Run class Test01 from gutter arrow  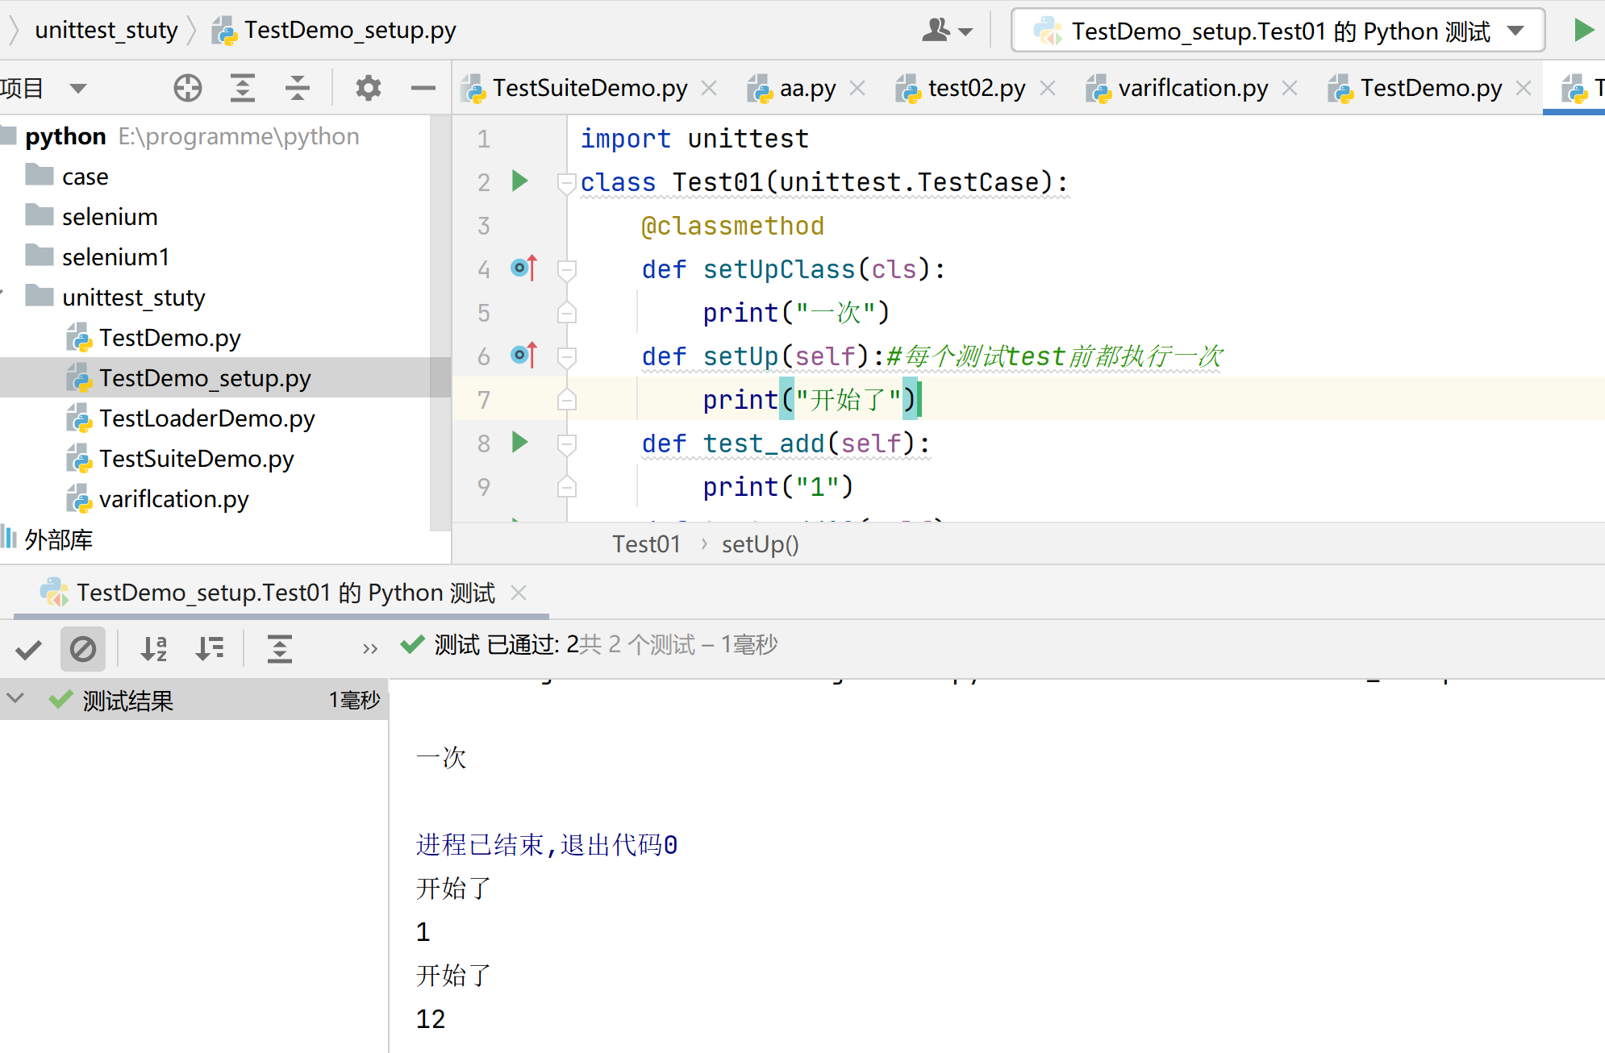click(520, 181)
